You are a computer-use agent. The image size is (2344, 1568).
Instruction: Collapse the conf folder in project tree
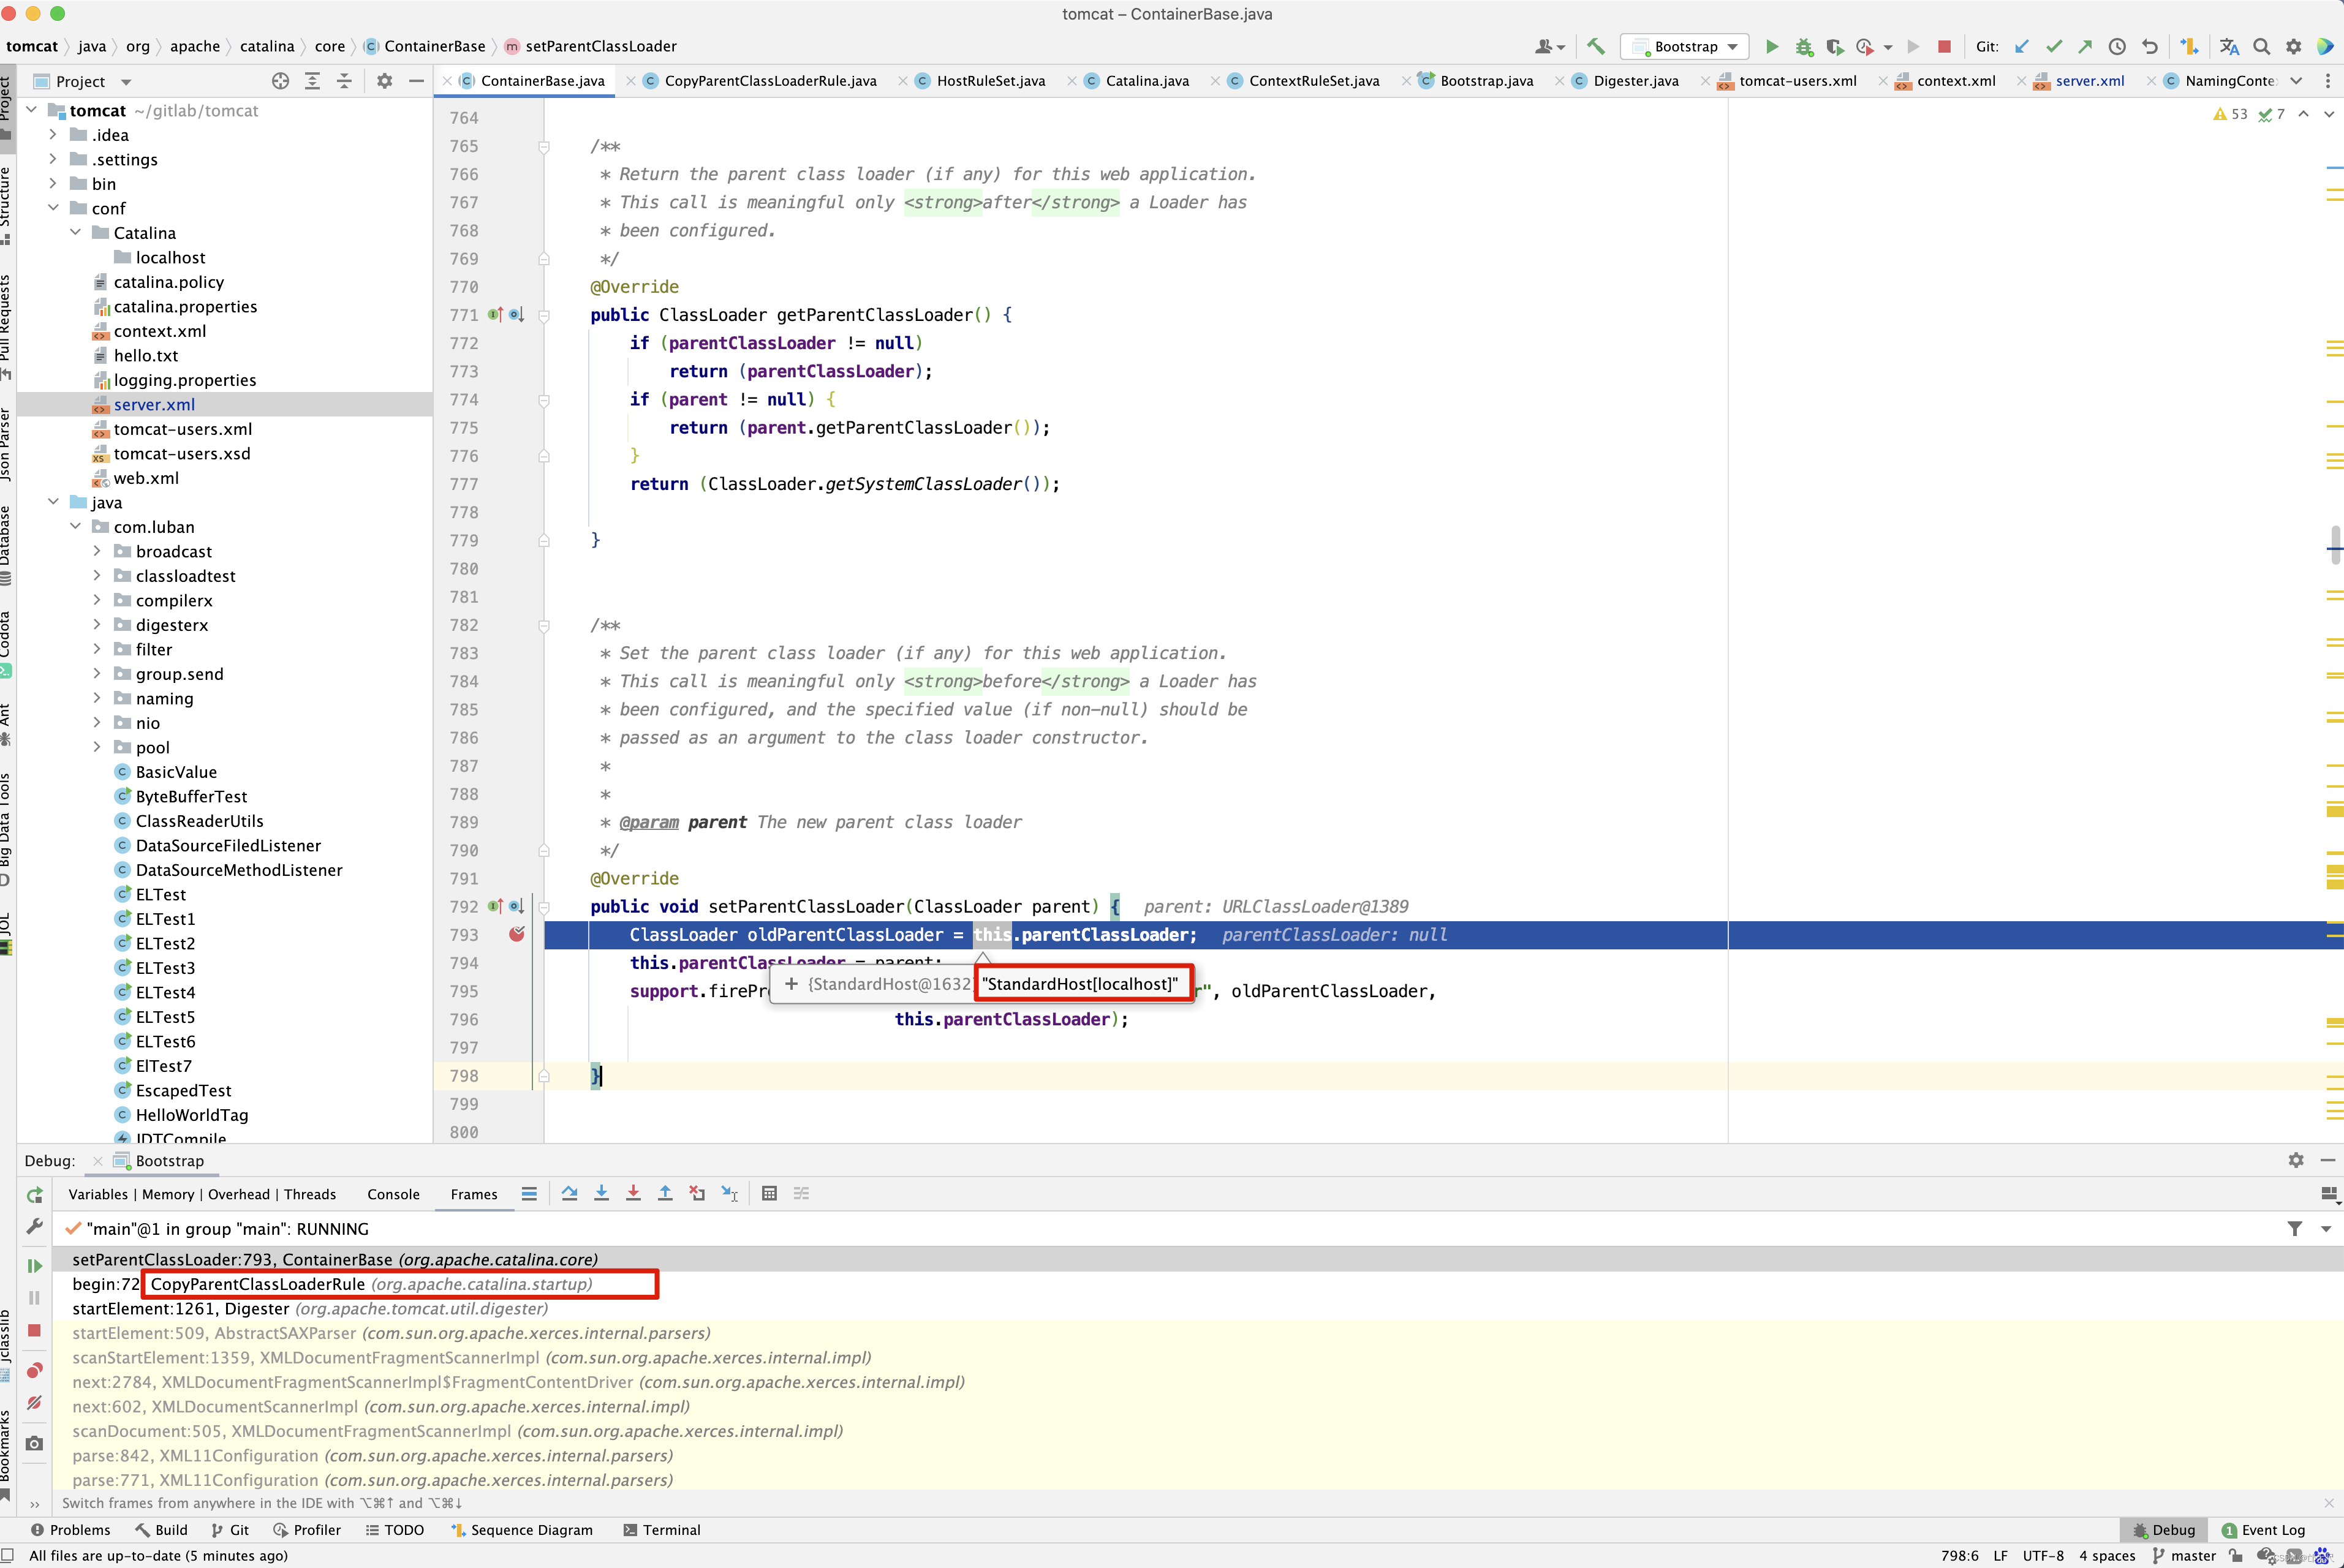tap(53, 208)
